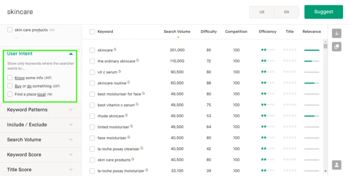Click Google icon beside skincare routine

coord(129,82)
